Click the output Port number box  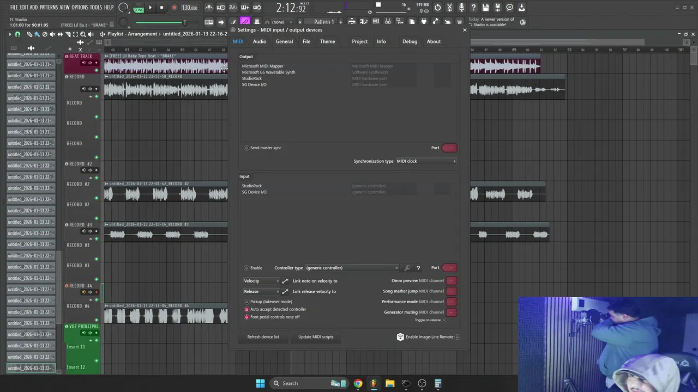(x=450, y=148)
